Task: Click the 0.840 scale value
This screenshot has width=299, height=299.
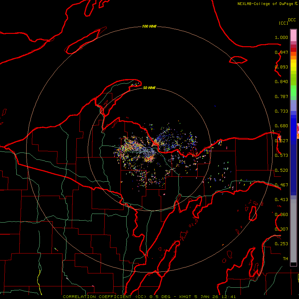Action: point(281,82)
